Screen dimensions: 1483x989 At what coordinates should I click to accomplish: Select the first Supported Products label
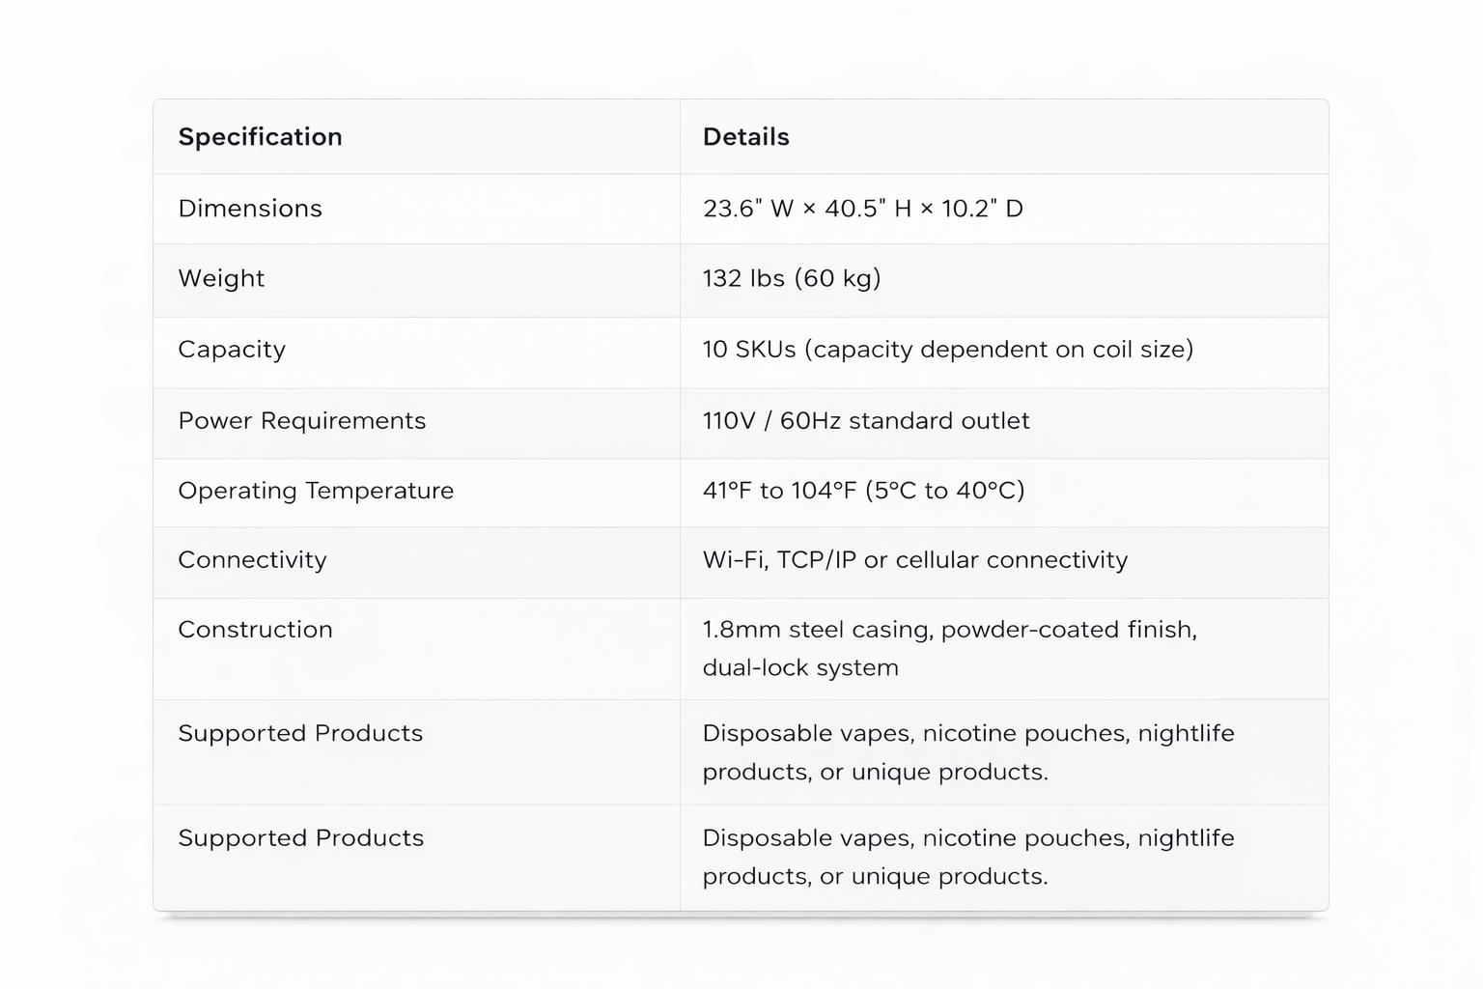tap(300, 734)
